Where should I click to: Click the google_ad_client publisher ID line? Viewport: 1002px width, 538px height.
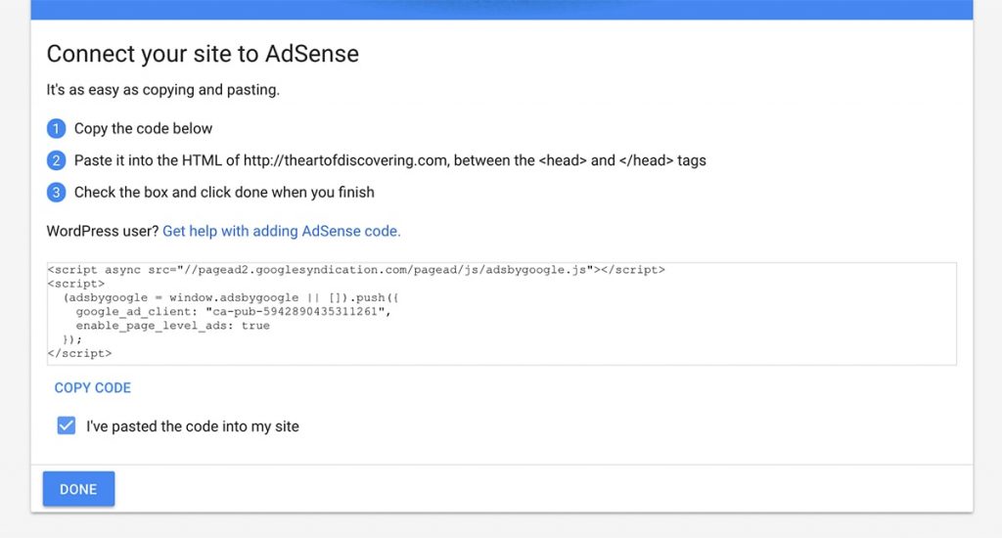pyautogui.click(x=233, y=312)
